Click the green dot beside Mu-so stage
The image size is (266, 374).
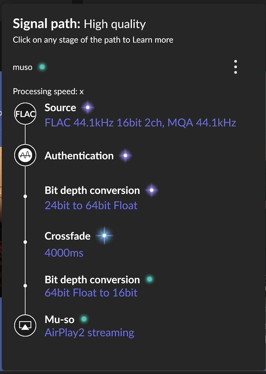coord(84,319)
